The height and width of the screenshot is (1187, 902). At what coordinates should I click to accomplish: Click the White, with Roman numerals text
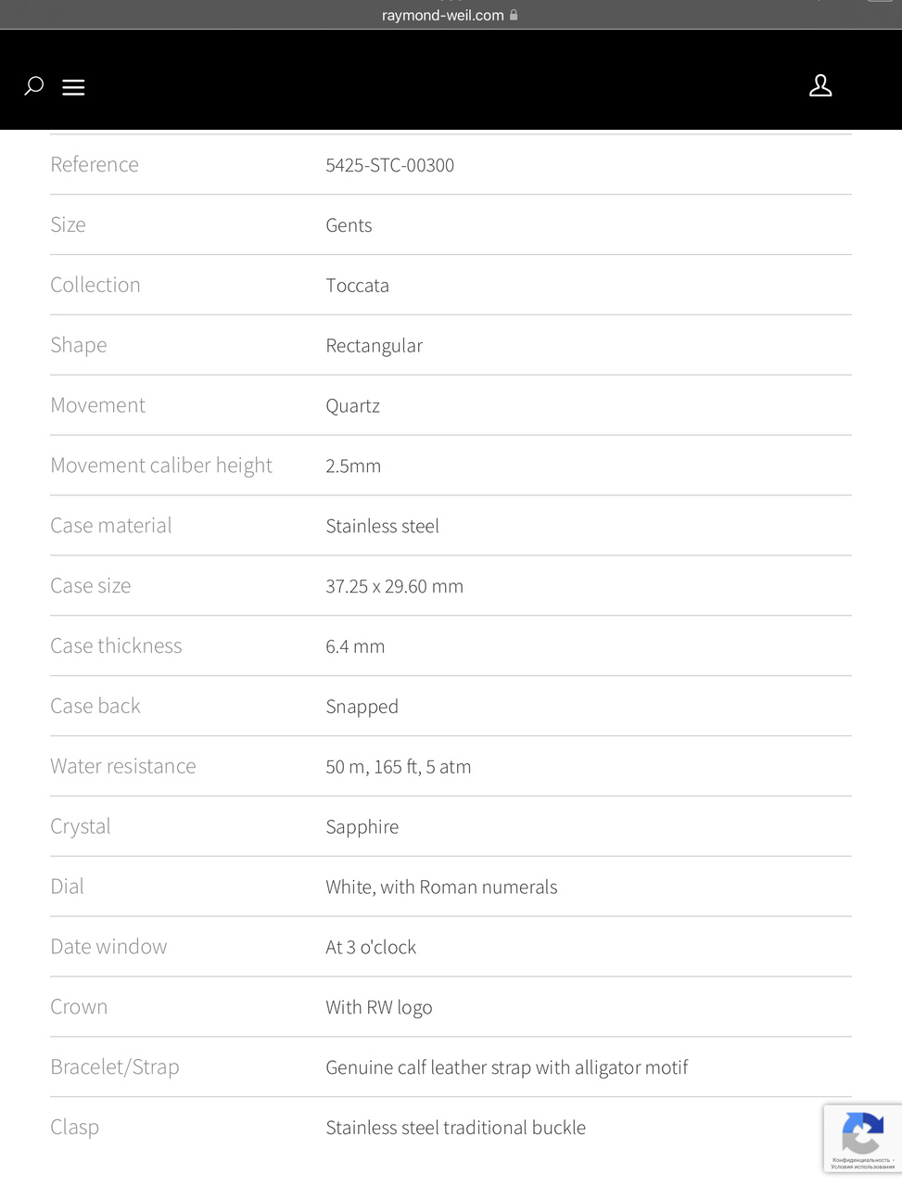pyautogui.click(x=441, y=887)
